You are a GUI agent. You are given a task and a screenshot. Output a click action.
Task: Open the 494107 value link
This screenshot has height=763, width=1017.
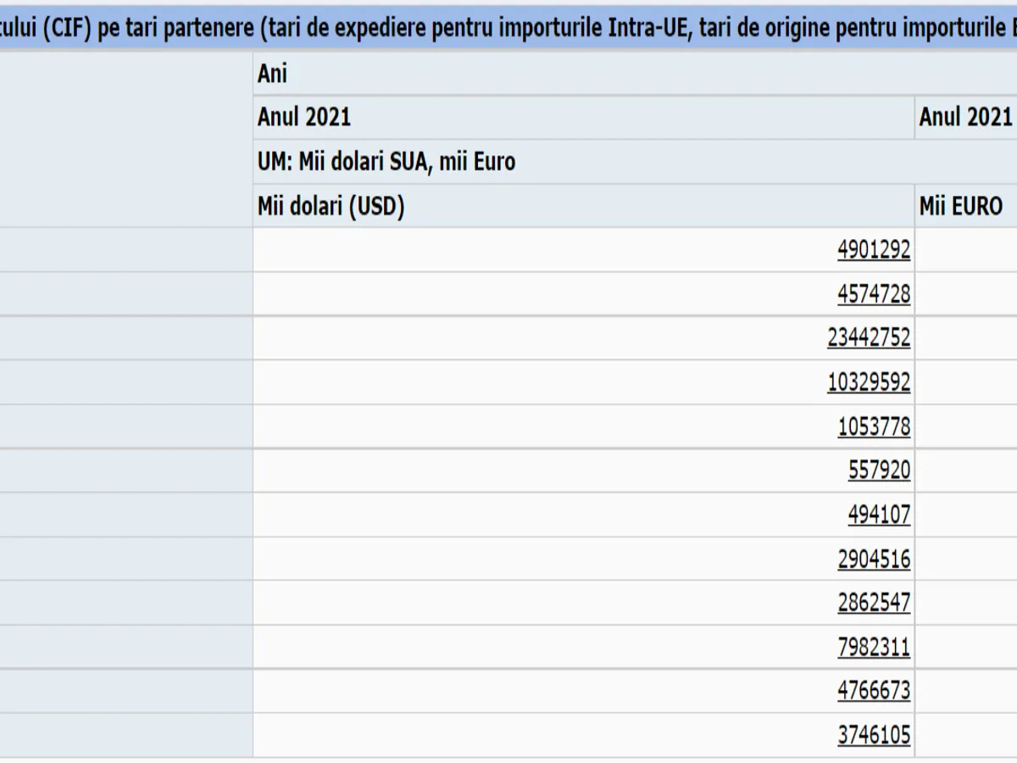879,515
